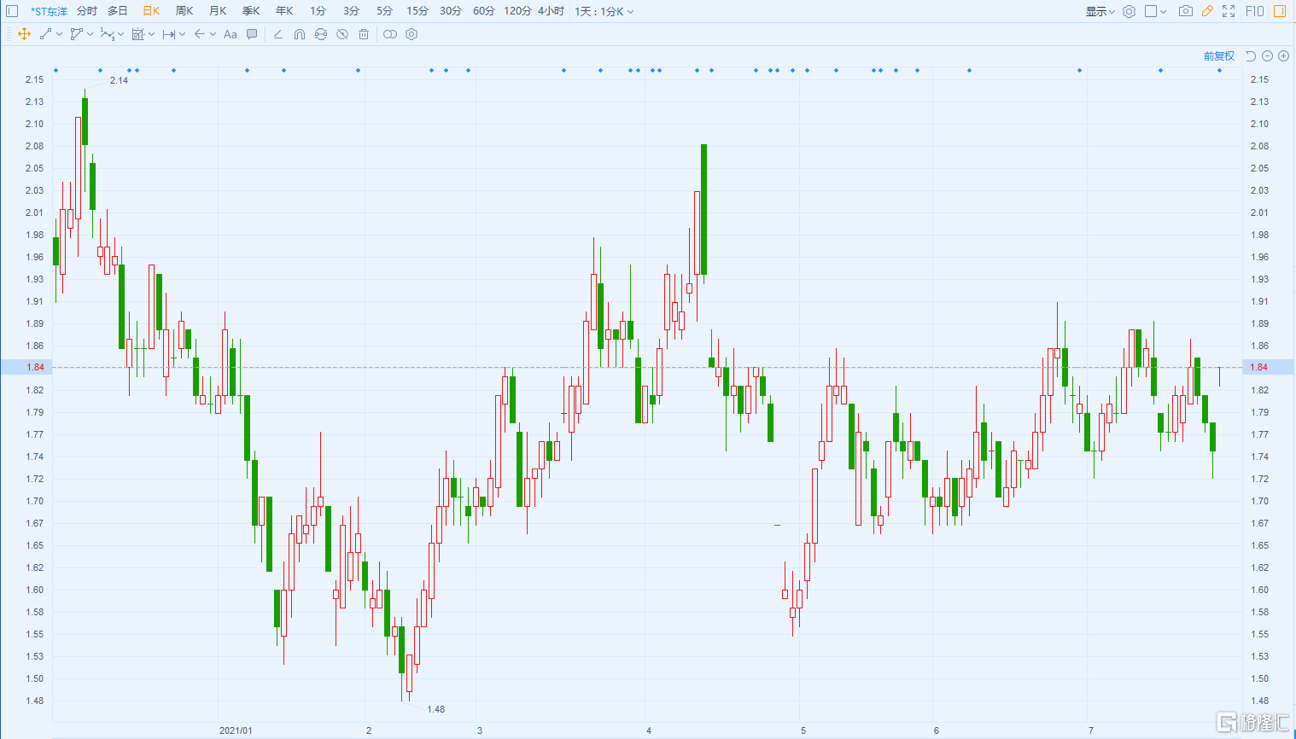Image resolution: width=1296 pixels, height=739 pixels.
Task: Expand the measurement tool dropdown arrow
Action: click(151, 35)
